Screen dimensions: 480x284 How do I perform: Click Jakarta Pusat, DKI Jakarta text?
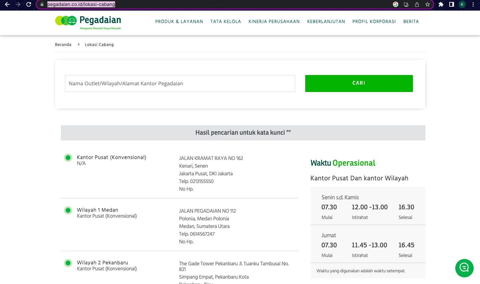click(x=206, y=174)
